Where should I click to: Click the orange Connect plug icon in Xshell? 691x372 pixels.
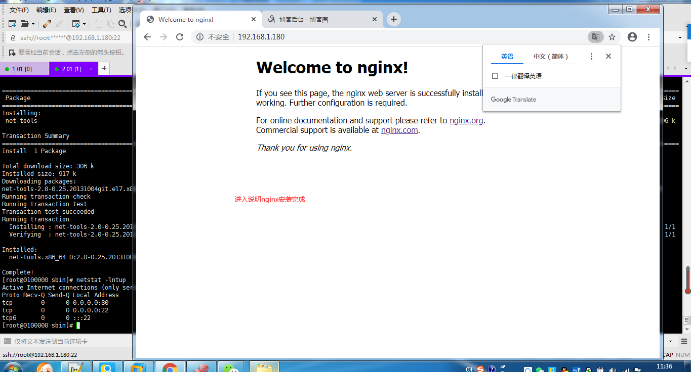pos(47,24)
